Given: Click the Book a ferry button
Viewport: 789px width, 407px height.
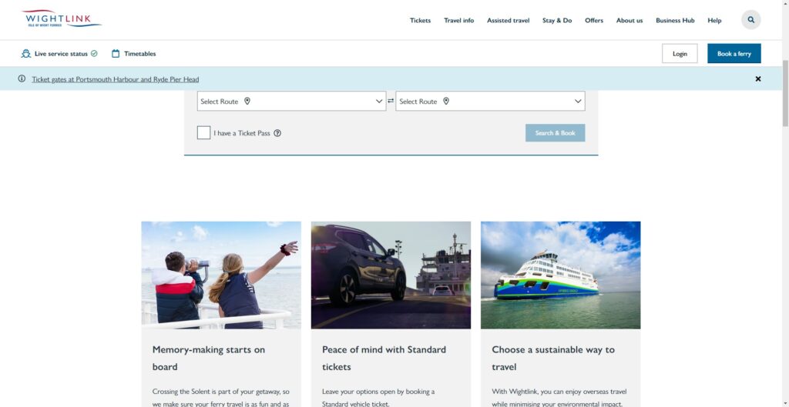Looking at the screenshot, I should 734,54.
